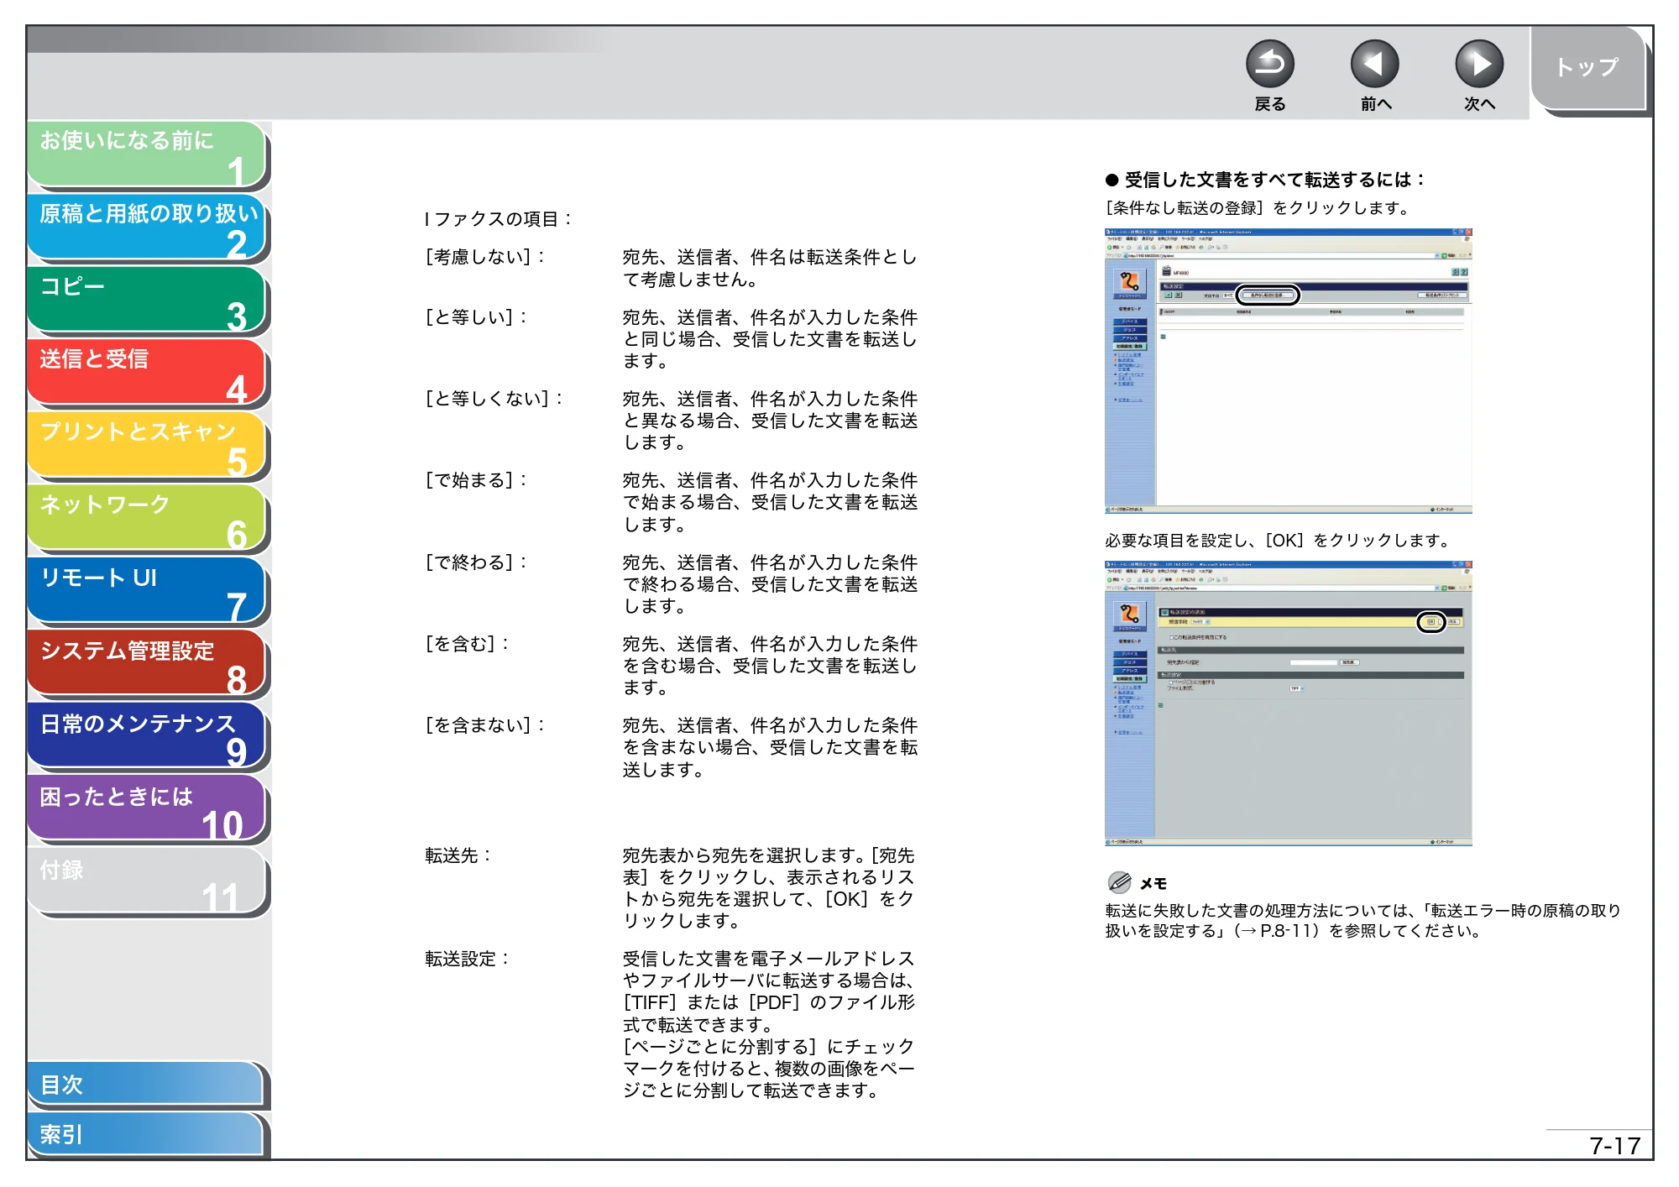
Task: Click the 戻る back arrow icon
Action: (1269, 65)
